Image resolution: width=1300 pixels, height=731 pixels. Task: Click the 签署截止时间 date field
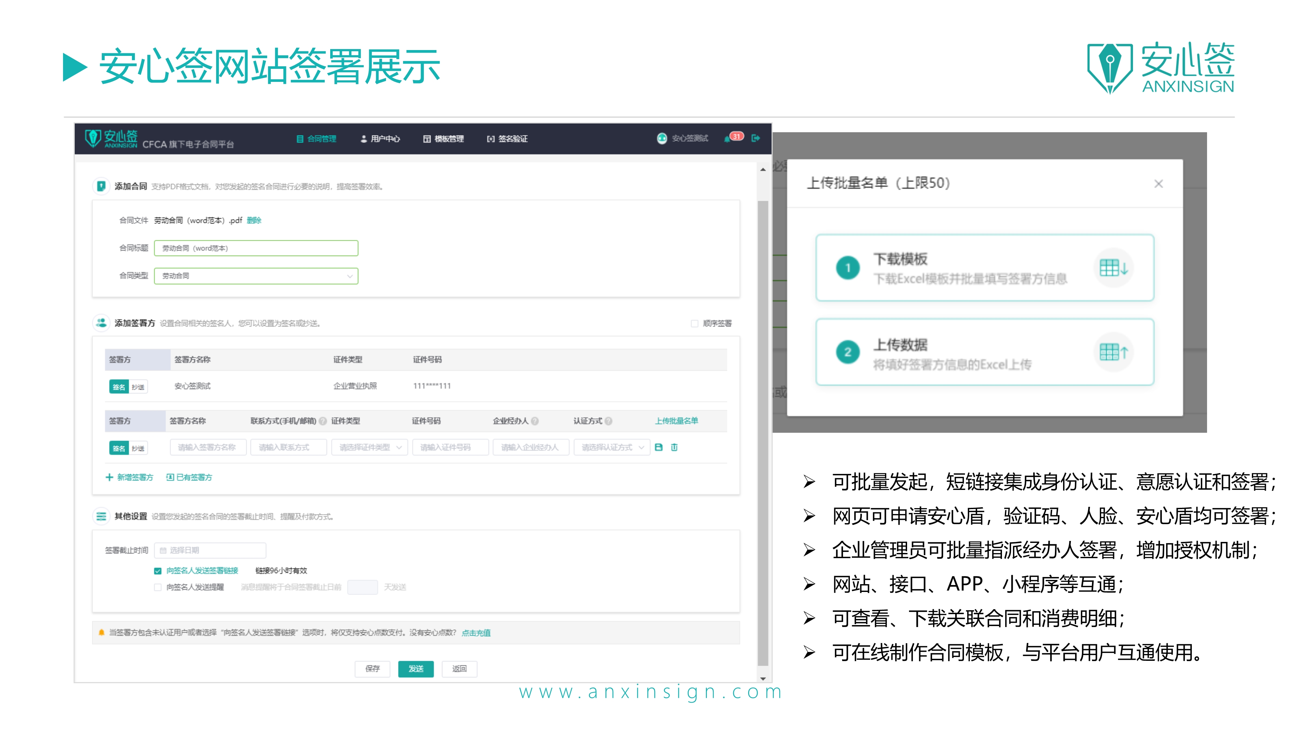pyautogui.click(x=210, y=550)
